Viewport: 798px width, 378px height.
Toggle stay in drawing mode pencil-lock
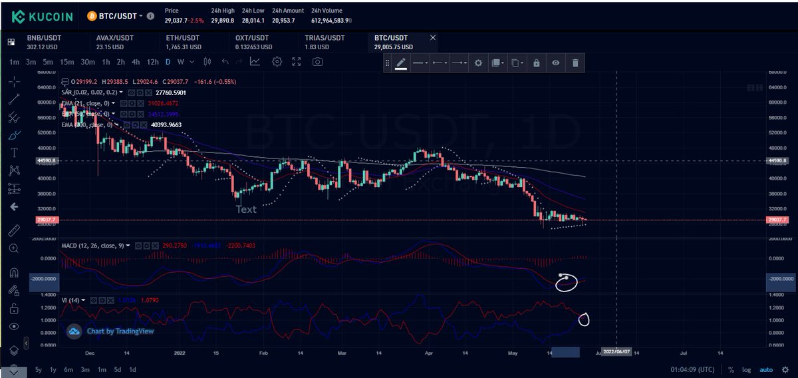coord(14,291)
